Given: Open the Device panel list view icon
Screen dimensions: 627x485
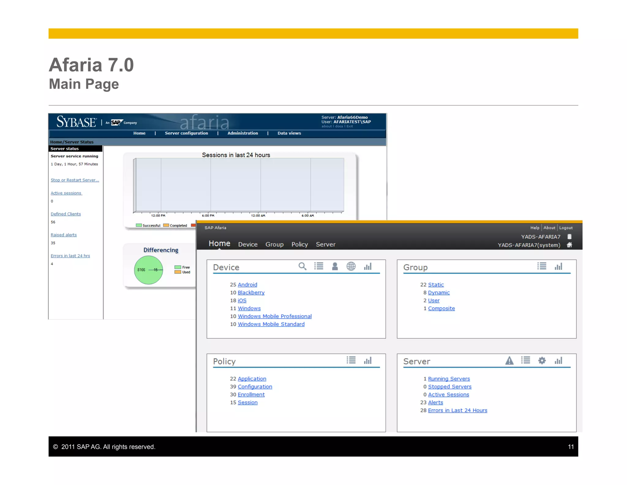Looking at the screenshot, I should tap(319, 266).
